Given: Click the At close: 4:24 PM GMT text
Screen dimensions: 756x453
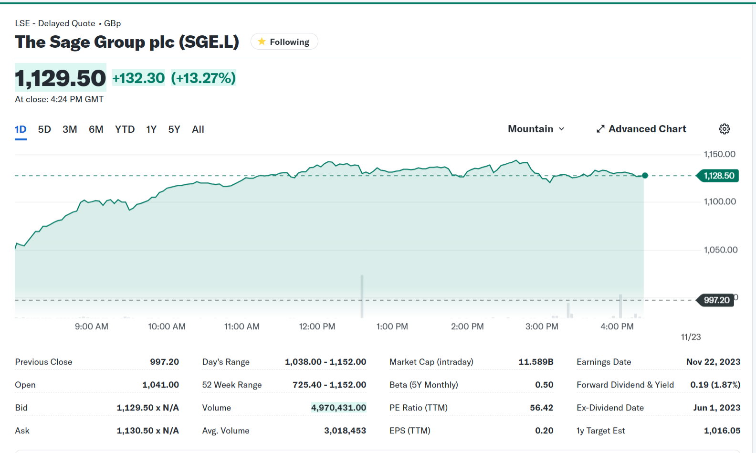Looking at the screenshot, I should point(59,99).
